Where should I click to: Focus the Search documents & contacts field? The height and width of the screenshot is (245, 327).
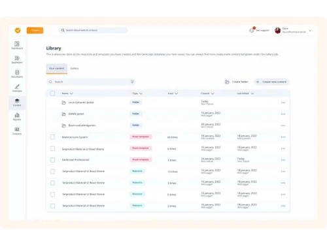[93, 30]
